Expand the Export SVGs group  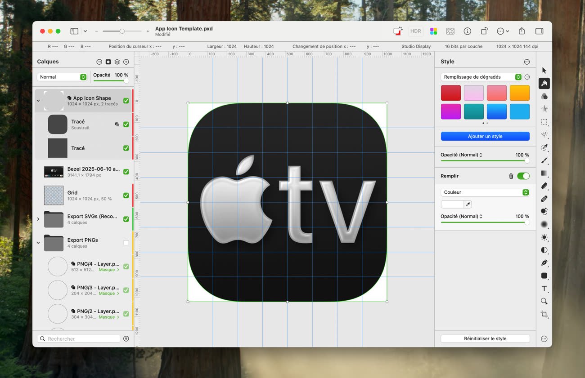(38, 219)
